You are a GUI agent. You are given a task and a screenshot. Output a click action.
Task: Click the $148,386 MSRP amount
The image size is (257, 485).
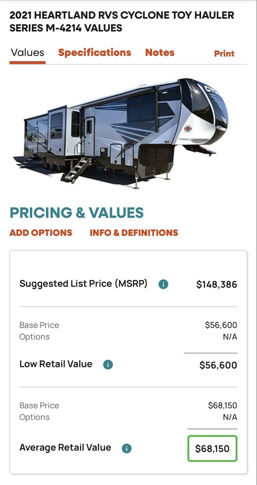coord(217,285)
